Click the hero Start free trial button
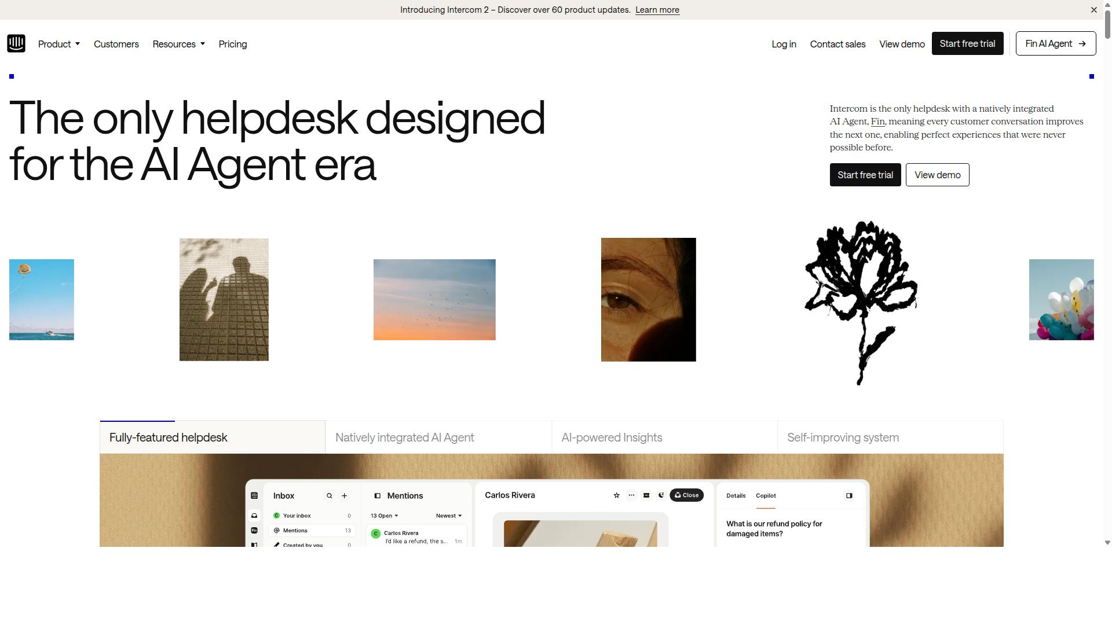The height and width of the screenshot is (625, 1112). (x=865, y=175)
